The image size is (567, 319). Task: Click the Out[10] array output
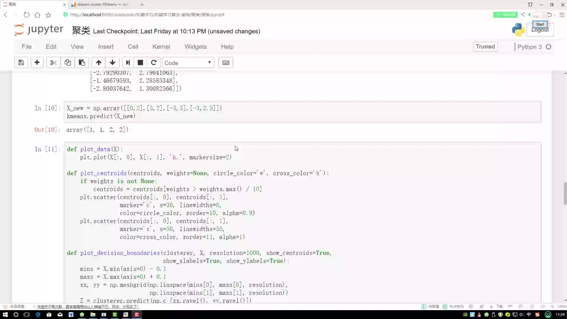click(97, 130)
